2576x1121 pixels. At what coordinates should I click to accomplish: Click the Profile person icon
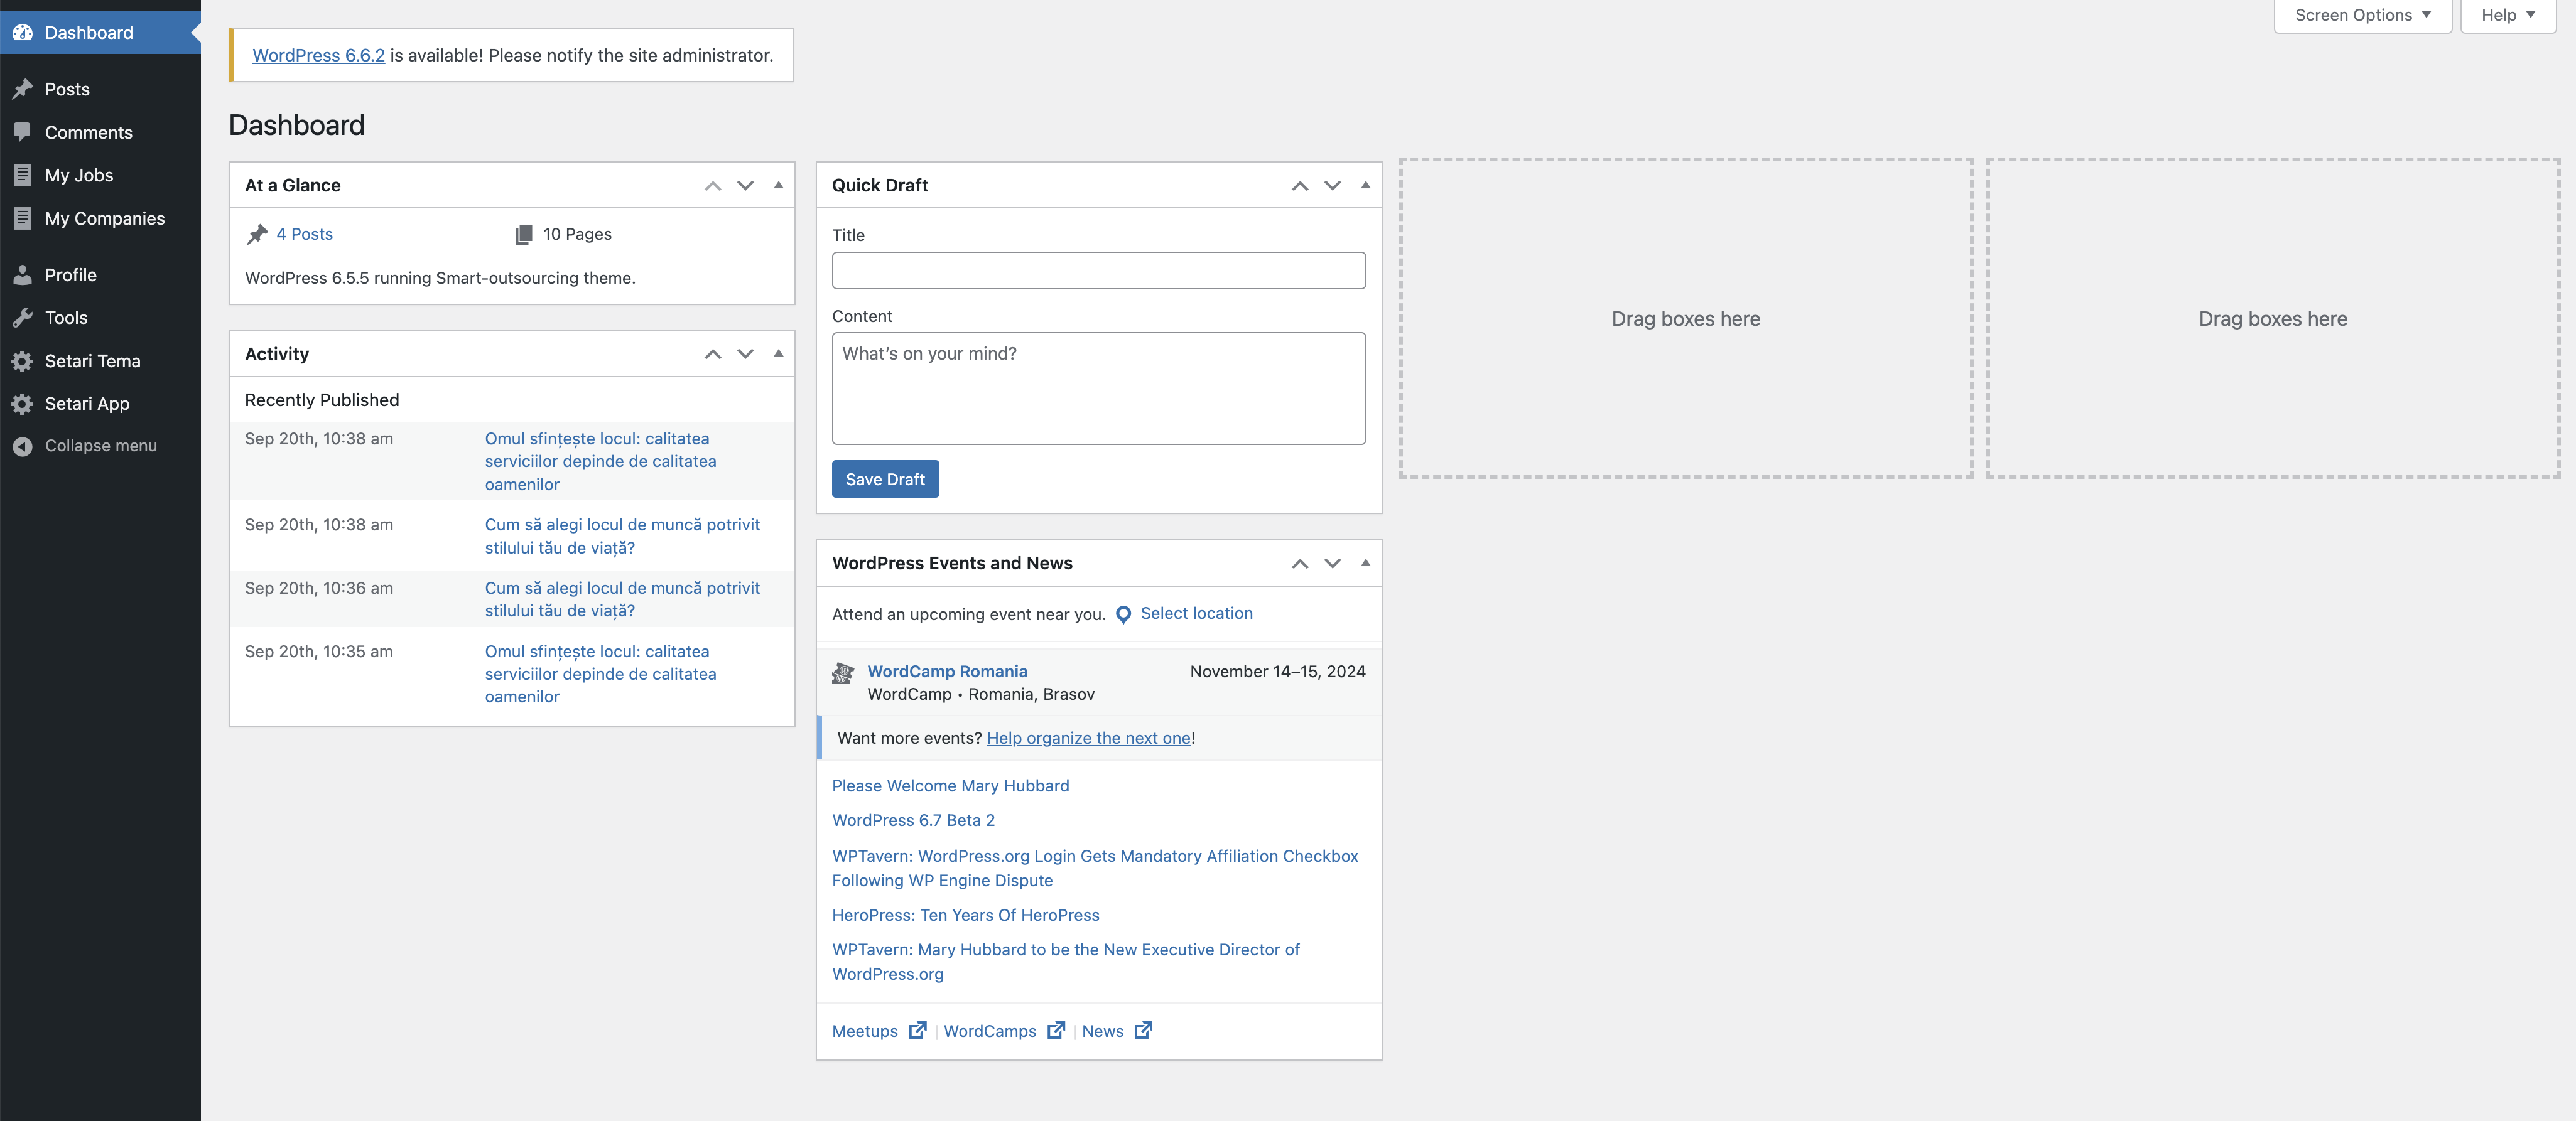(x=22, y=275)
